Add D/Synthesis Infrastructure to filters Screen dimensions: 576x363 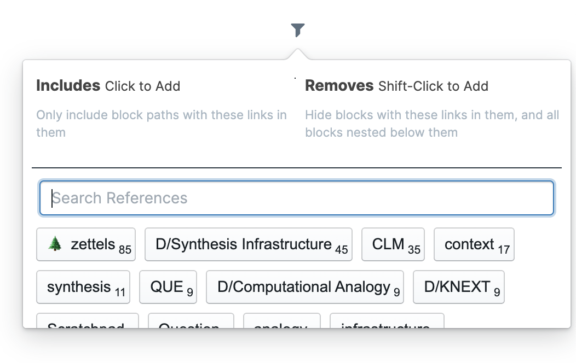click(248, 244)
